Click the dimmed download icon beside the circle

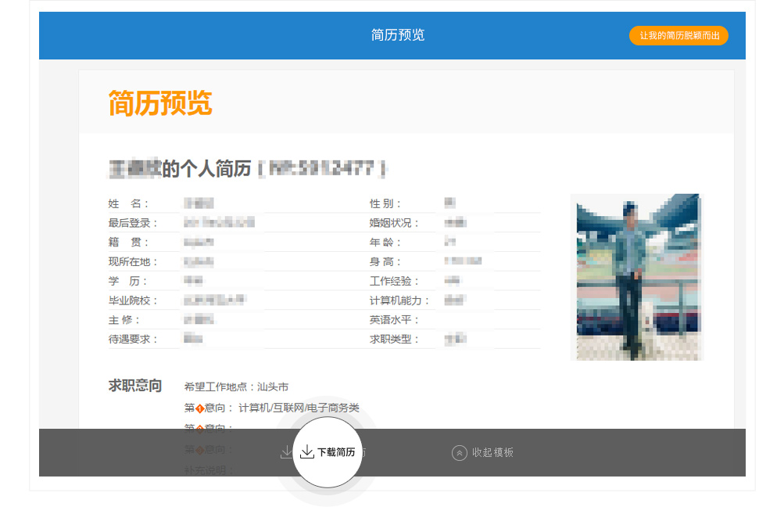(x=286, y=452)
